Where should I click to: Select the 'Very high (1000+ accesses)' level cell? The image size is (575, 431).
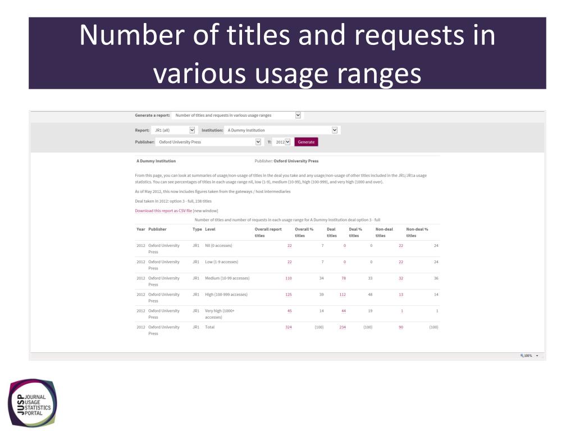click(x=220, y=314)
